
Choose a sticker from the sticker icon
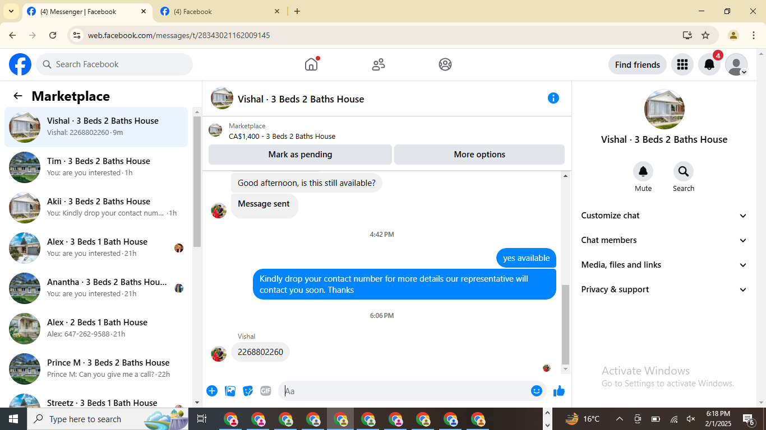[248, 391]
